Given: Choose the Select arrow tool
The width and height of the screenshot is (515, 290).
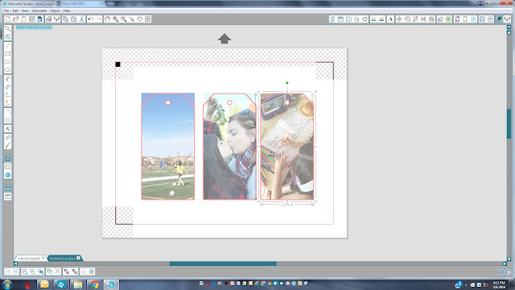Looking at the screenshot, I should click(7, 29).
